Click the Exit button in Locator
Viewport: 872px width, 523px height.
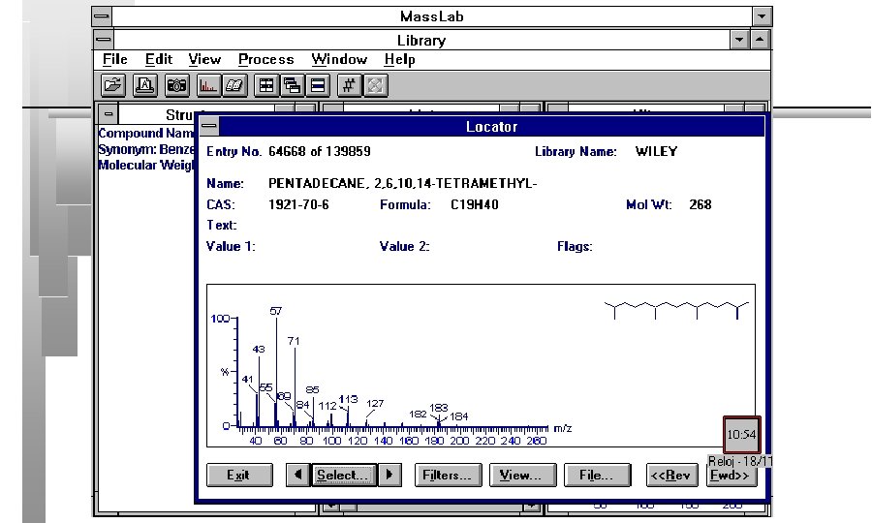click(x=239, y=476)
